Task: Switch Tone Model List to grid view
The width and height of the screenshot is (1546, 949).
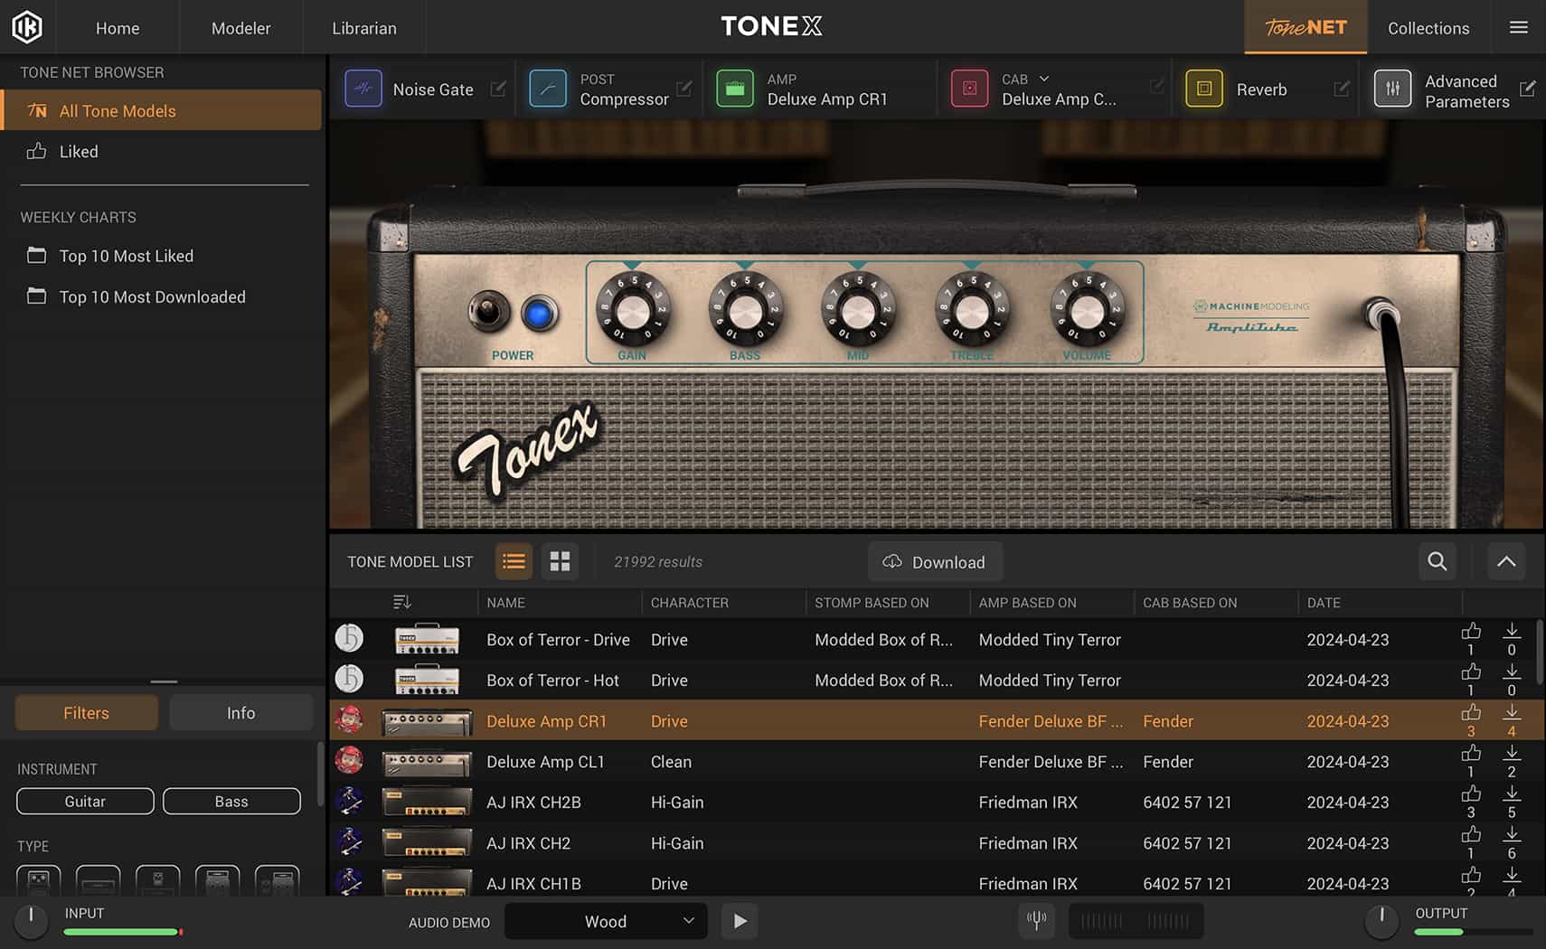Action: [x=560, y=561]
